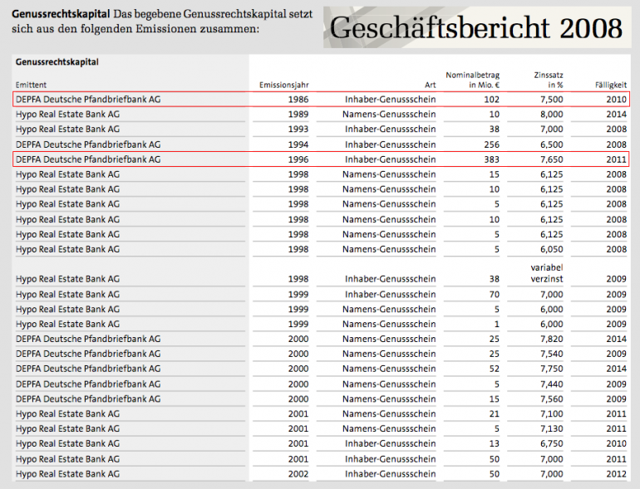Select nominal amount '21'
This screenshot has height=489, width=640.
coord(495,413)
